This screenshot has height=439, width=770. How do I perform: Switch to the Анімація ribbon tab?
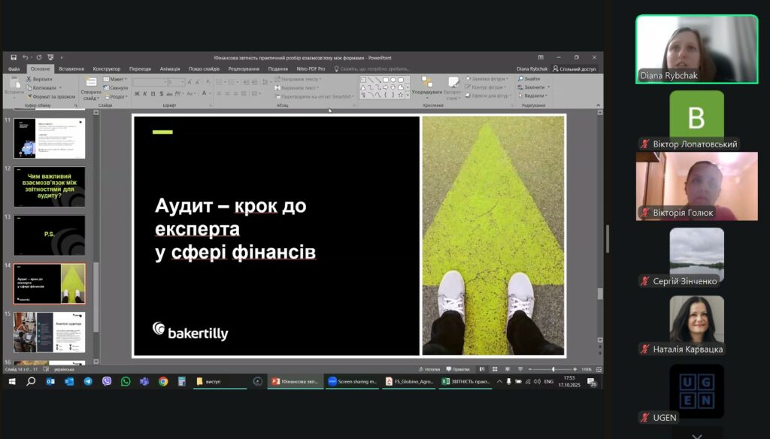point(170,68)
